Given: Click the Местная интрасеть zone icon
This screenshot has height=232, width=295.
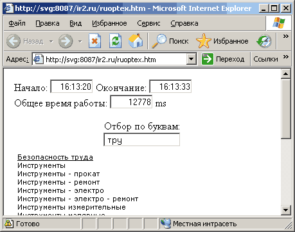Looking at the screenshot, I should (x=166, y=224).
